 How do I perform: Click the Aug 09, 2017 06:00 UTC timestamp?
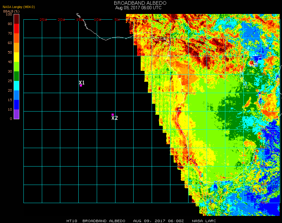pos(138,8)
